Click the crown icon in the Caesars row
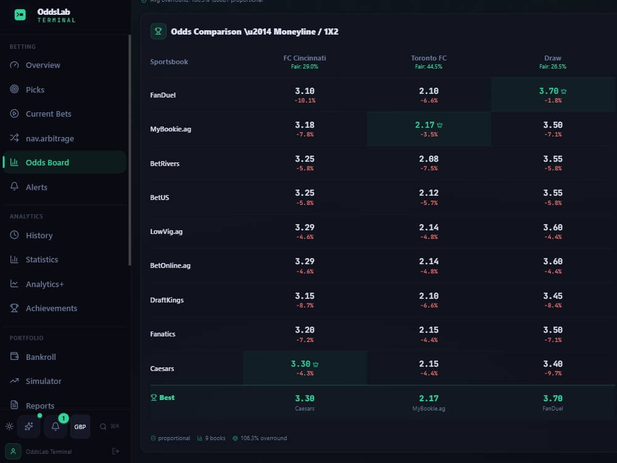Image resolution: width=617 pixels, height=463 pixels. click(x=315, y=365)
